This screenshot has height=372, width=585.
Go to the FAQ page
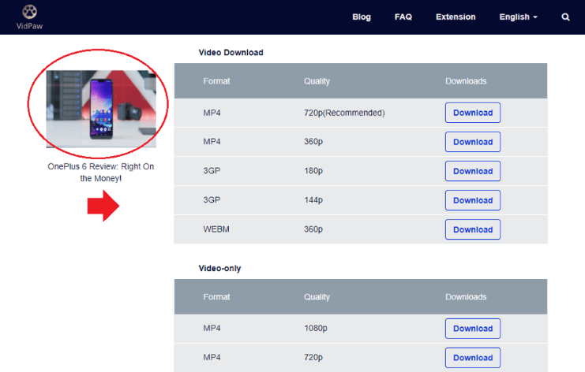(403, 17)
